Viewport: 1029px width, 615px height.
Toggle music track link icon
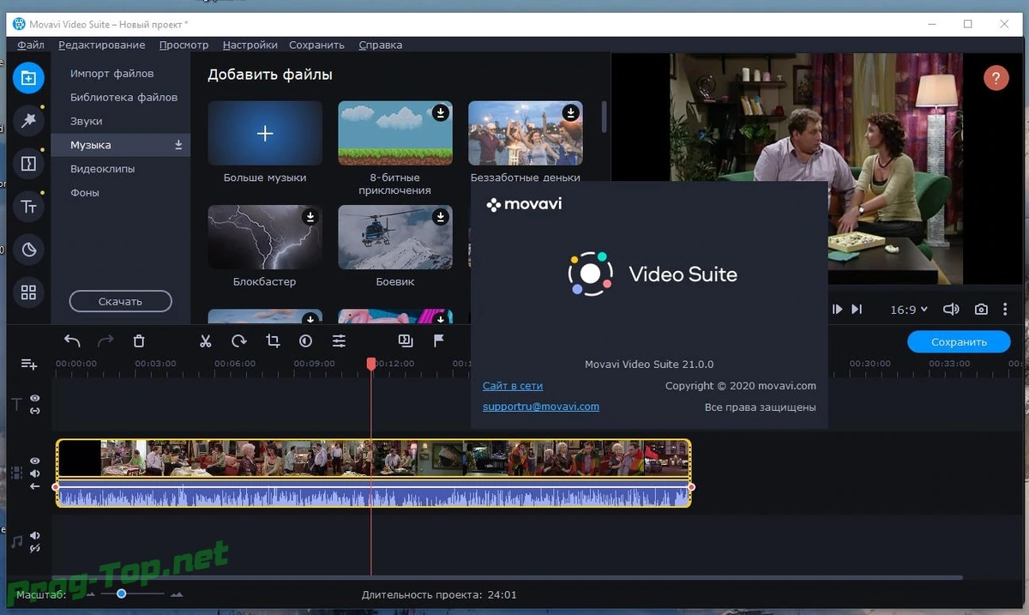pyautogui.click(x=35, y=549)
